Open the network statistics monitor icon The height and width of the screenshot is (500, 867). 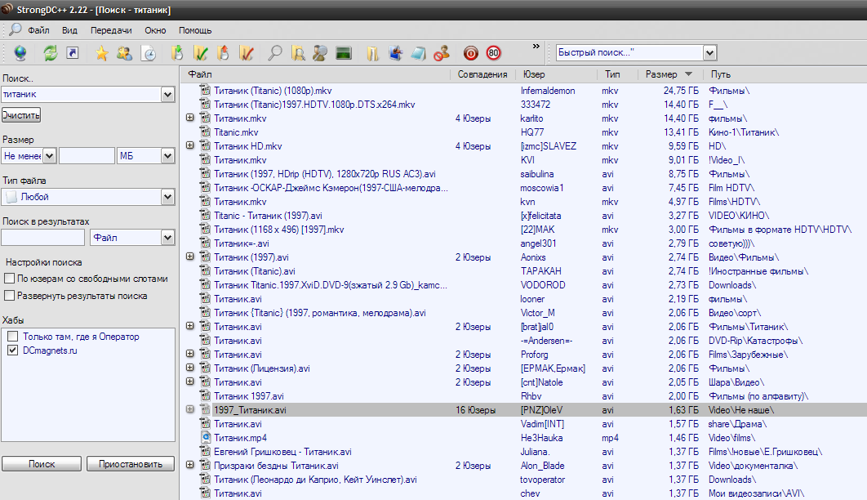coord(344,53)
